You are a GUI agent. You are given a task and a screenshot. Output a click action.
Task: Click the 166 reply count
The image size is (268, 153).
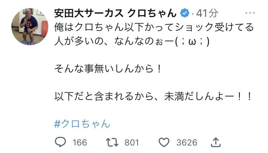(x=79, y=143)
